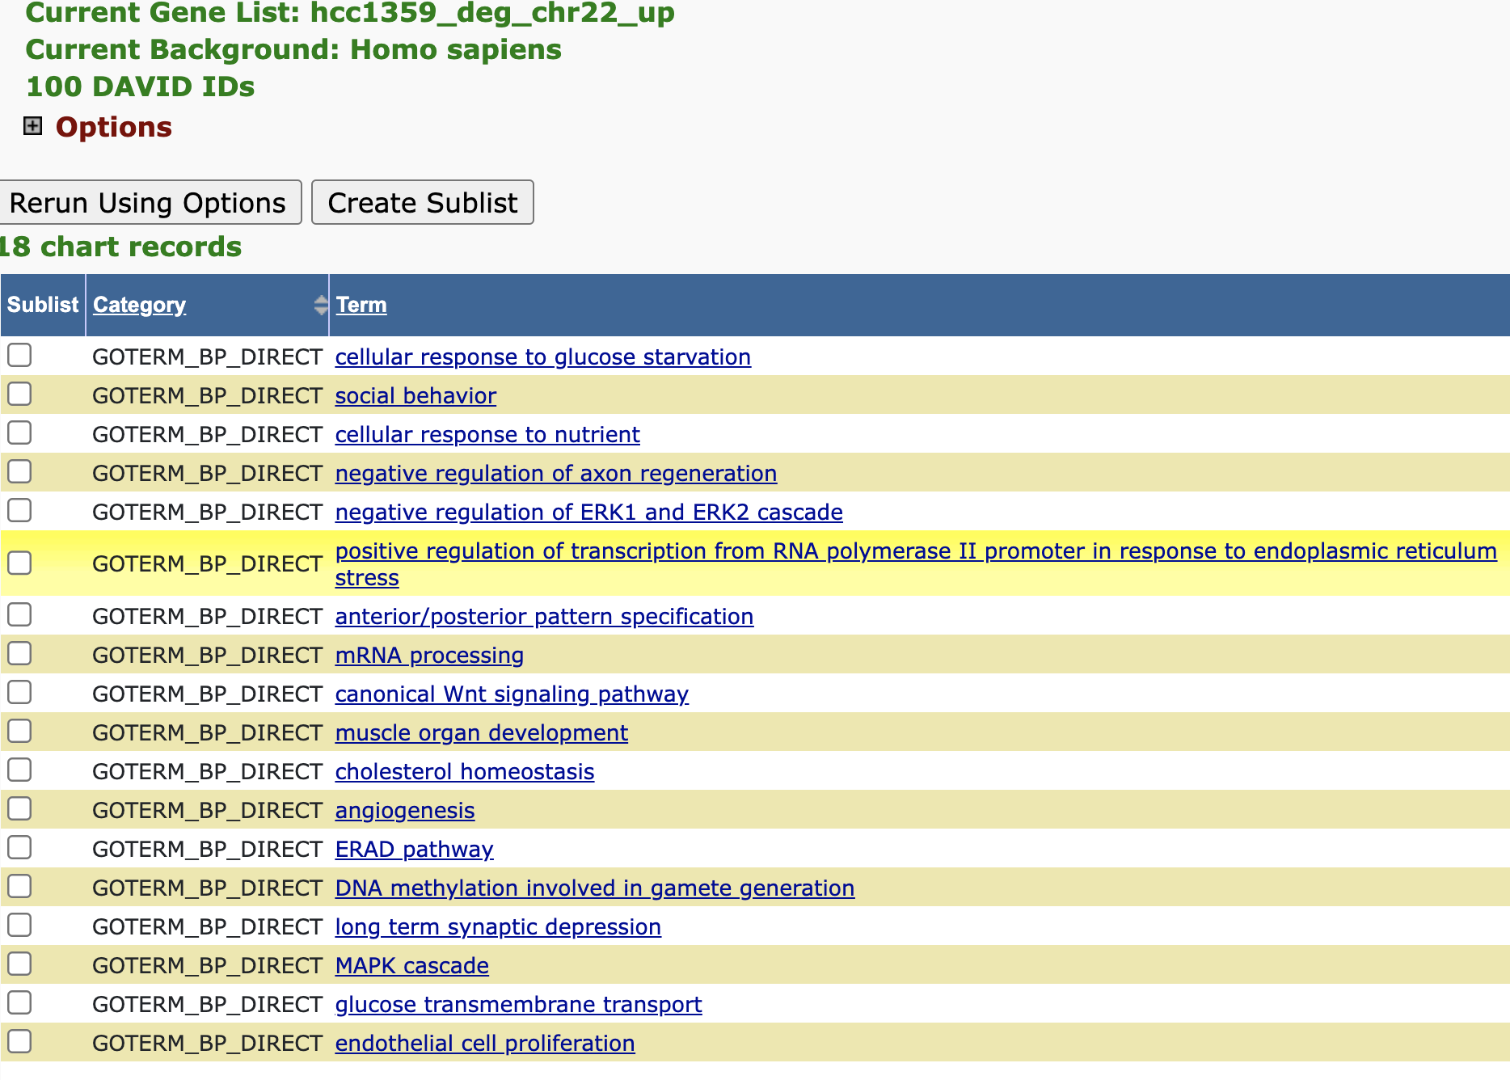The width and height of the screenshot is (1510, 1080).
Task: Enable checkbox for angiogenesis row
Action: pyautogui.click(x=19, y=809)
